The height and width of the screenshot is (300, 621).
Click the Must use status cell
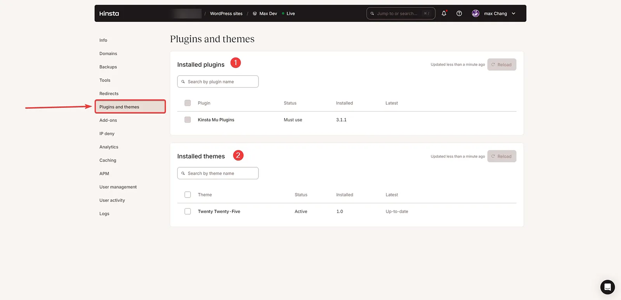(x=293, y=120)
